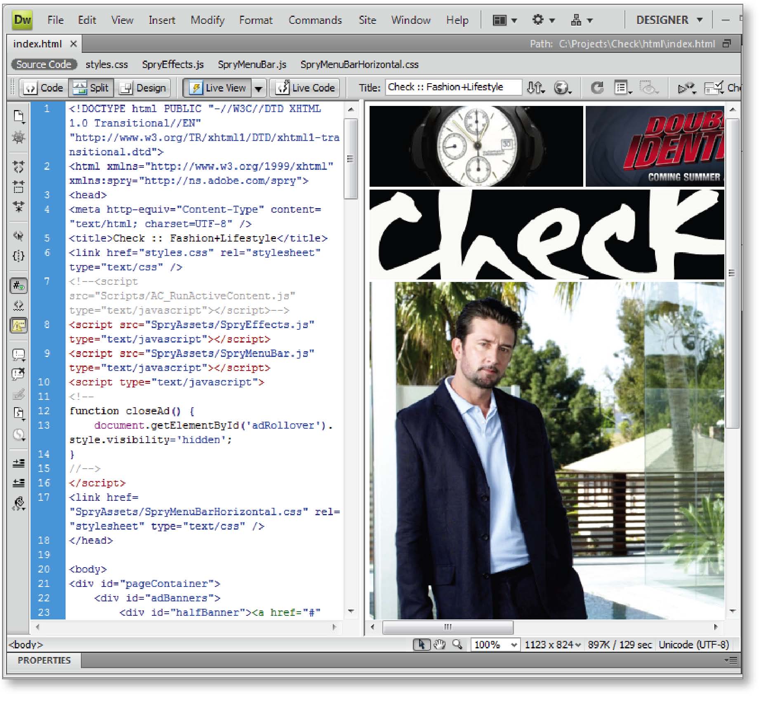Click the <body> tag selector

pos(26,645)
